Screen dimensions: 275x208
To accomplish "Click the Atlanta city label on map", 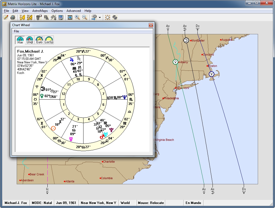I will coord(70,181).
